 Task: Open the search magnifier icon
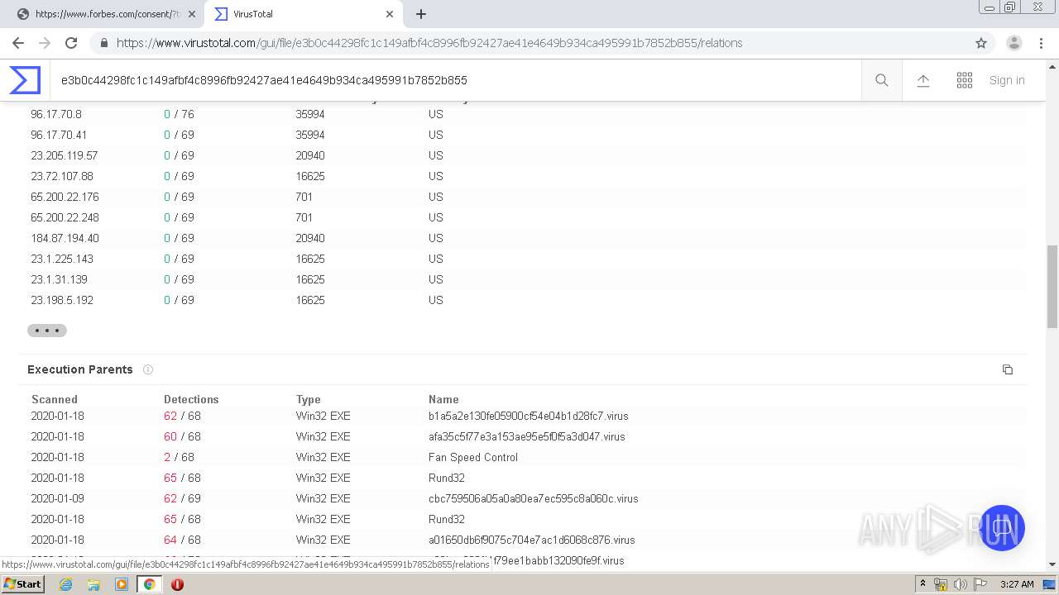pos(882,80)
